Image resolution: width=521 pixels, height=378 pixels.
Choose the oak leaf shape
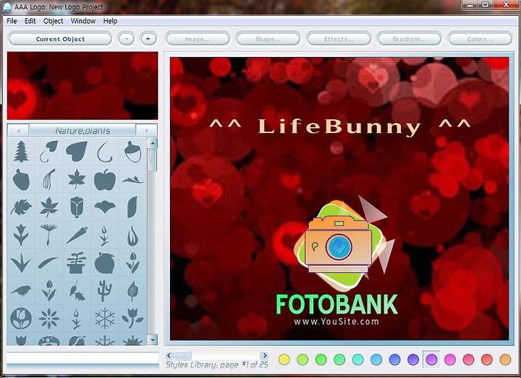(21, 207)
